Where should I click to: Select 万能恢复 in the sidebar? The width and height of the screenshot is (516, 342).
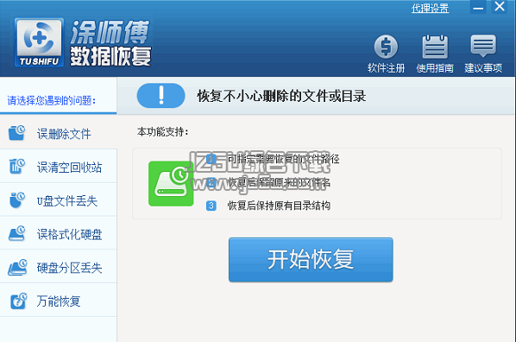tap(59, 301)
